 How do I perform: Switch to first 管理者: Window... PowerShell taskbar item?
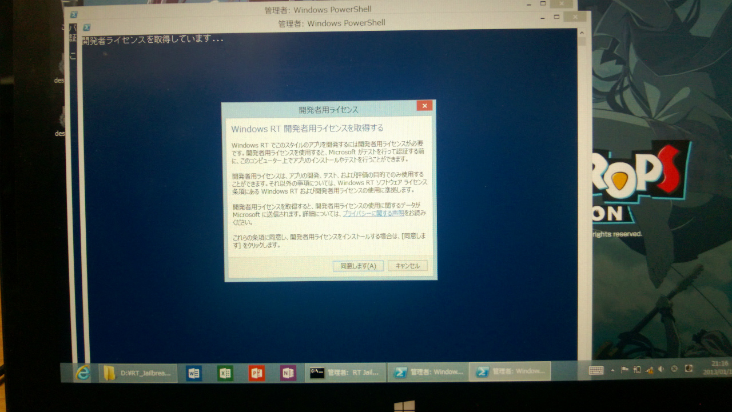click(x=428, y=372)
